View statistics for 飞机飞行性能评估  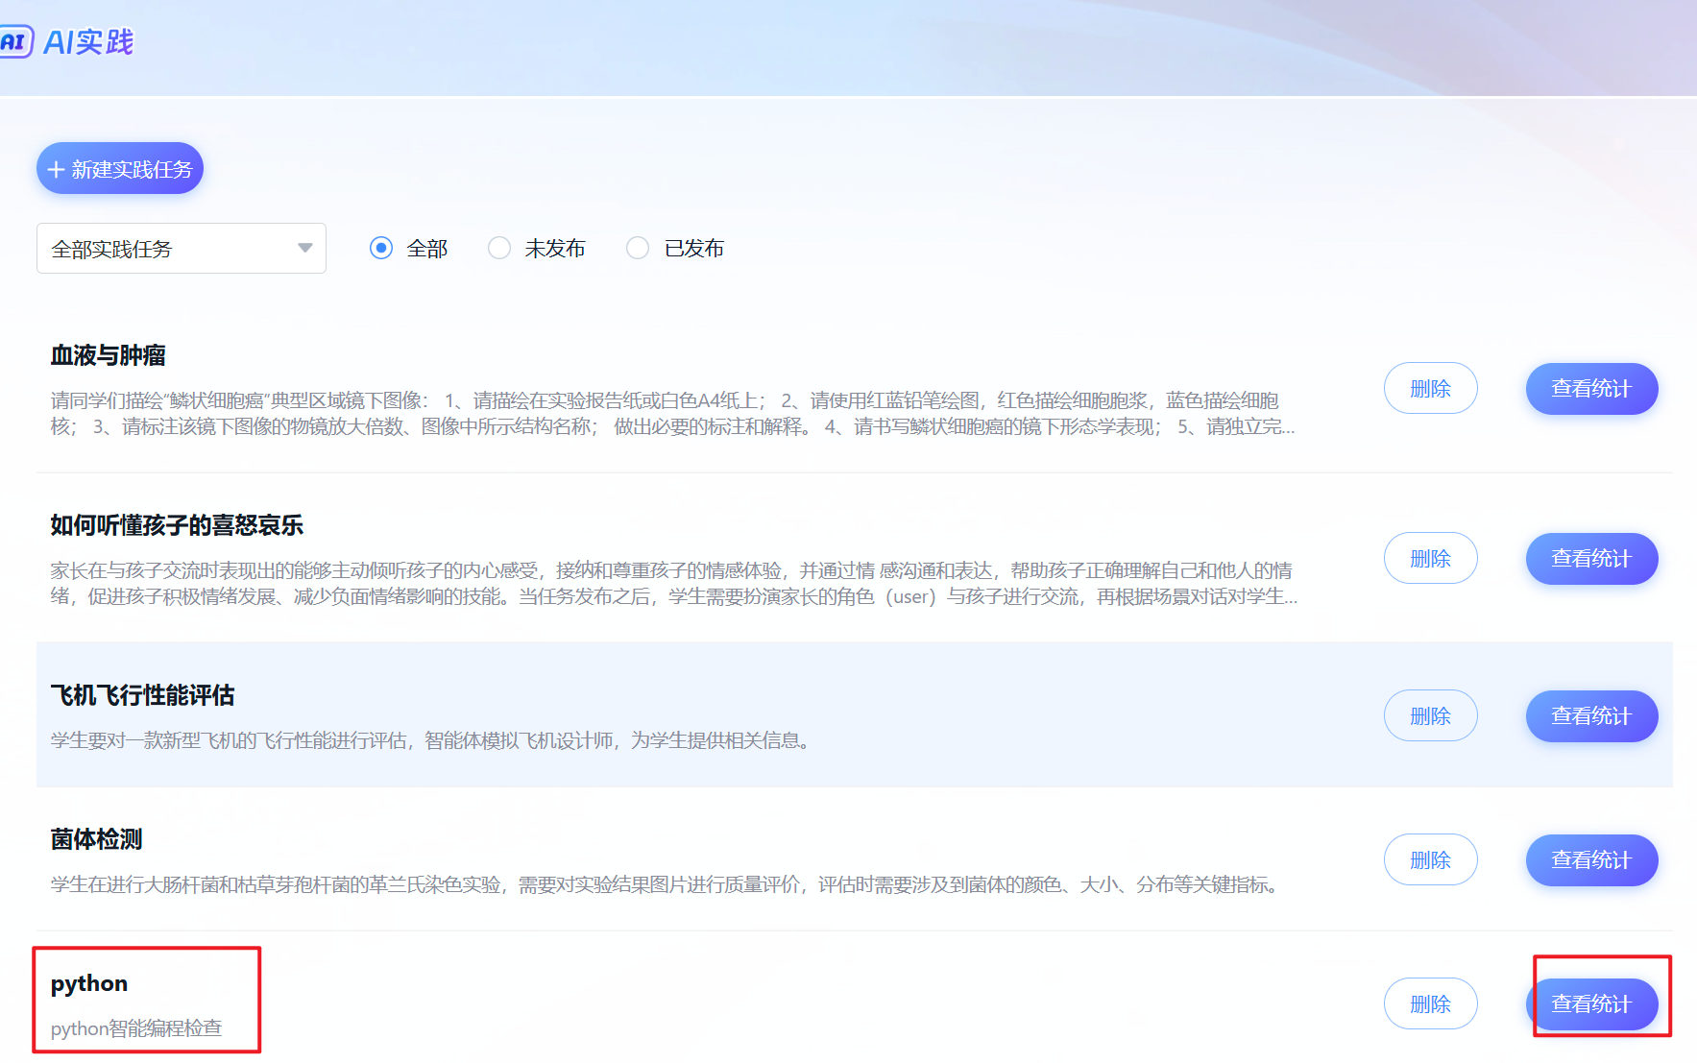click(1591, 716)
